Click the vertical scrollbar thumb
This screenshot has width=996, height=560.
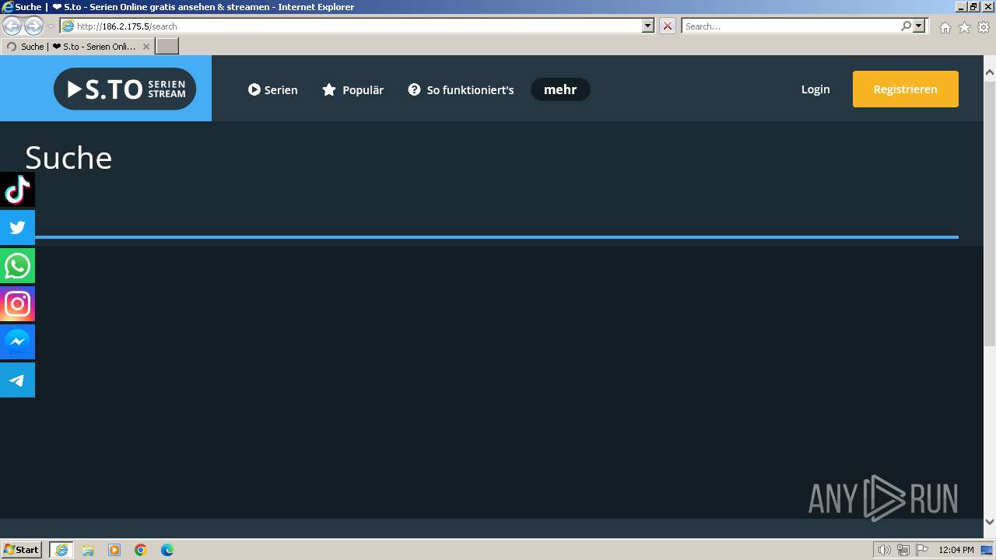(x=990, y=213)
